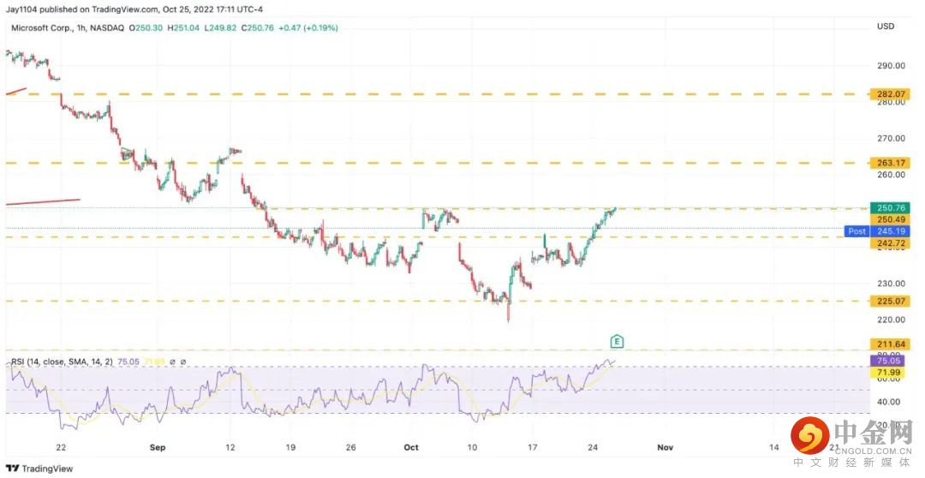Click the Jay1104 publisher header text
This screenshot has height=478, width=925.
point(134,9)
